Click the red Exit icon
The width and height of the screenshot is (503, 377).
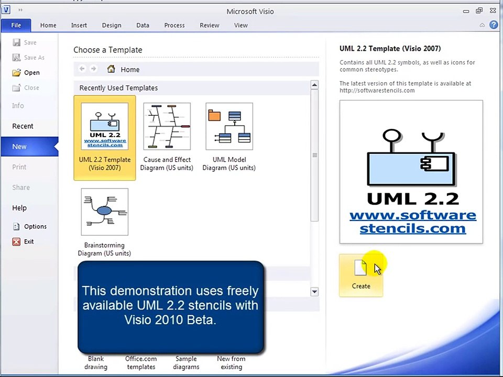point(16,241)
